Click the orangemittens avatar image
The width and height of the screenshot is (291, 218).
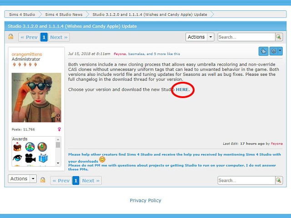click(36, 98)
